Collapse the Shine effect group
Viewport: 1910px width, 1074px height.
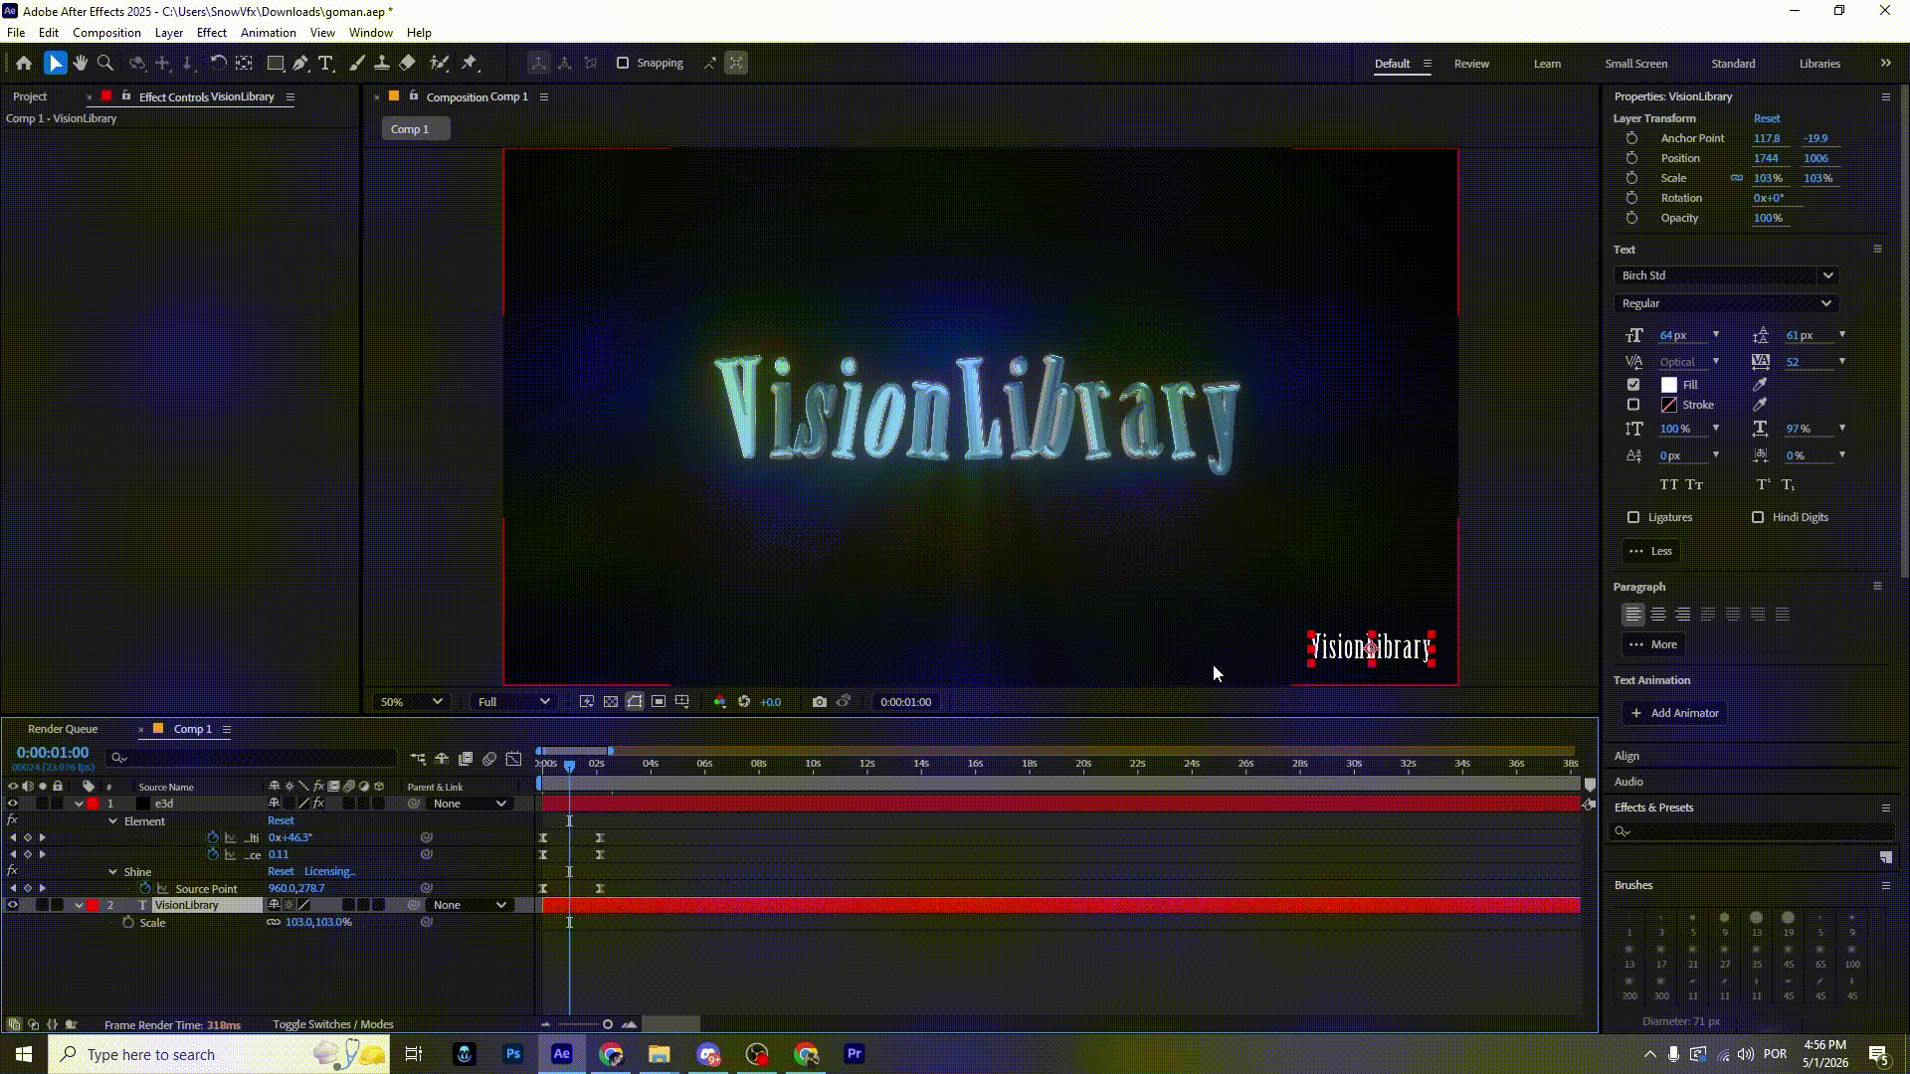click(x=112, y=872)
